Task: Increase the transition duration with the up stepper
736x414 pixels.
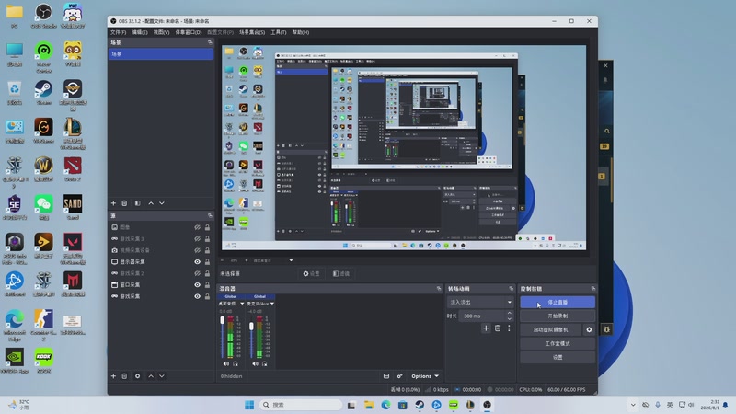Action: coord(510,313)
